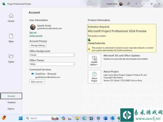Click the help question mark in title bar

[x=136, y=4]
